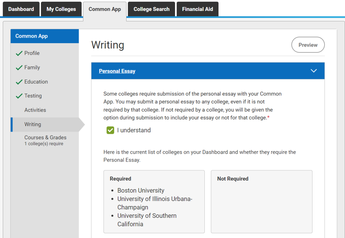Screen dimensions: 345x238
Task: Switch to the Dashboard tab
Action: (21, 9)
